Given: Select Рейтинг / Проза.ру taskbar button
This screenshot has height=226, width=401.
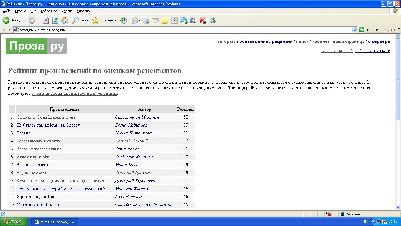Looking at the screenshot, I should pyautogui.click(x=55, y=222).
